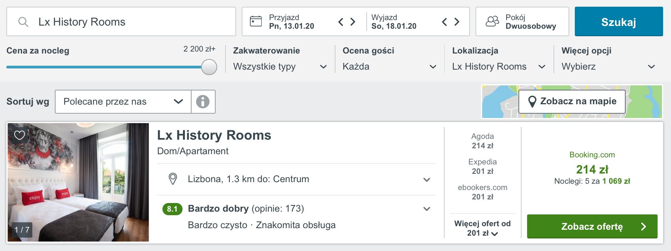
Task: Click the Zobacz ofertę button
Action: click(592, 226)
